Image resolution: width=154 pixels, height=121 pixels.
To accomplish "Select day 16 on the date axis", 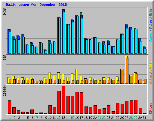I will coord(77,118).
